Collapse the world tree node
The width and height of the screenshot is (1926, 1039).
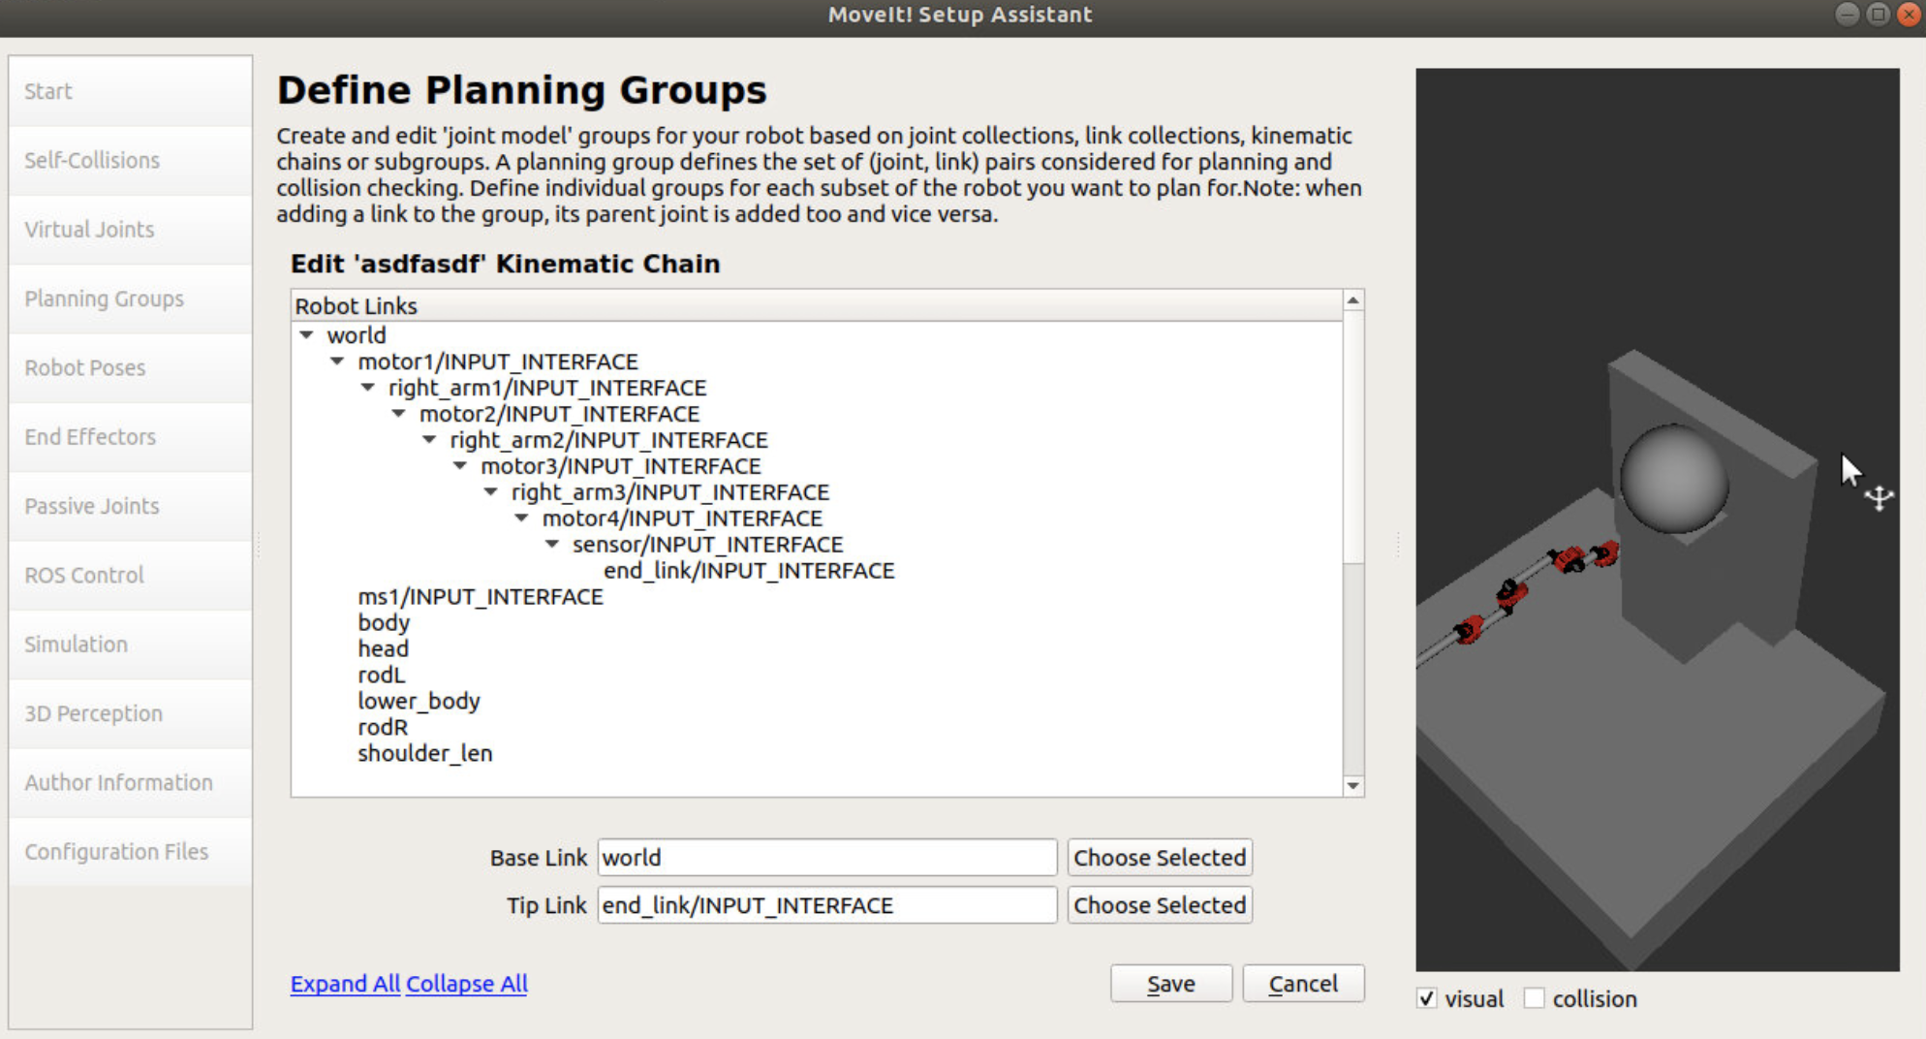click(306, 335)
